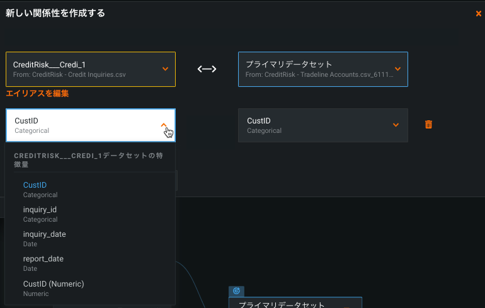The image size is (485, 308).
Task: Click the trash icon to delete join condition
Action: point(428,125)
